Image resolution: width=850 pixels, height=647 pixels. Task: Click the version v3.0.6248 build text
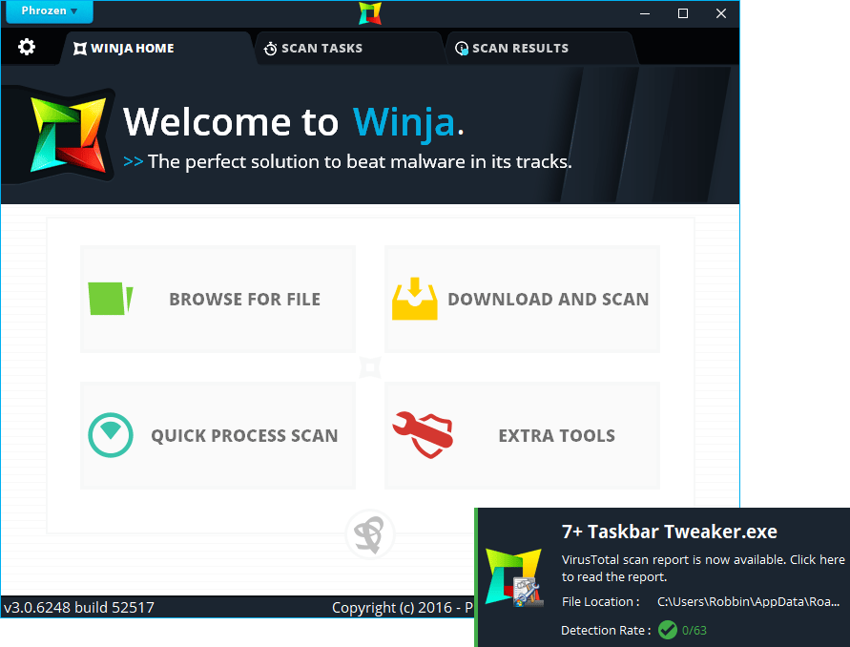tap(79, 608)
